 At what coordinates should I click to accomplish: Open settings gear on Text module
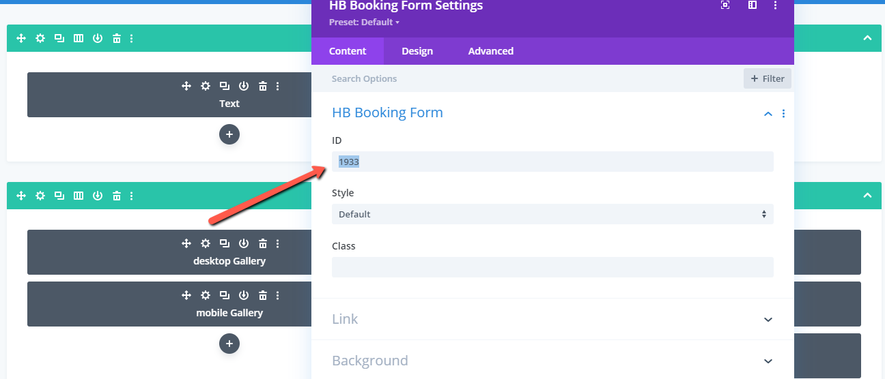tap(206, 86)
